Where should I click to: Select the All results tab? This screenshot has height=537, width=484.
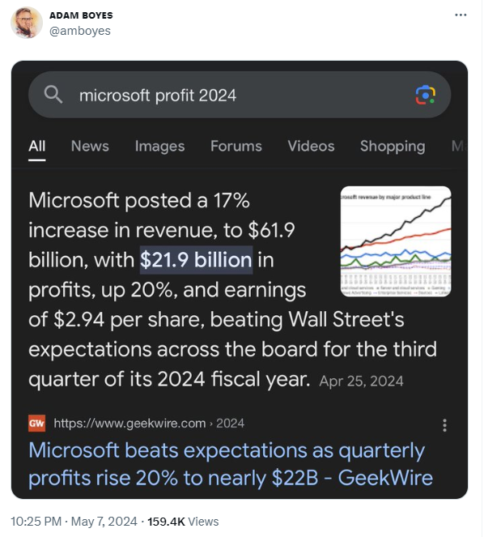[37, 147]
